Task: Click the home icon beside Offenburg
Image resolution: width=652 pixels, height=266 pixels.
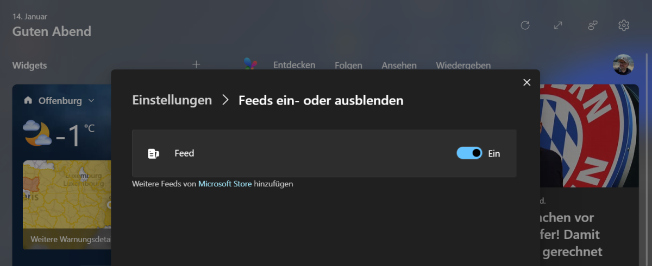Action: 28,100
